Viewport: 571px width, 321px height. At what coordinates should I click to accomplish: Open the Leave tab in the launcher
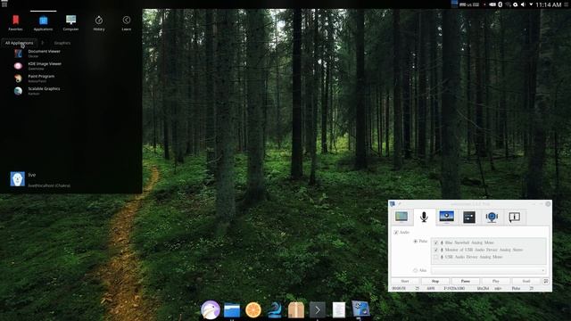pyautogui.click(x=127, y=22)
